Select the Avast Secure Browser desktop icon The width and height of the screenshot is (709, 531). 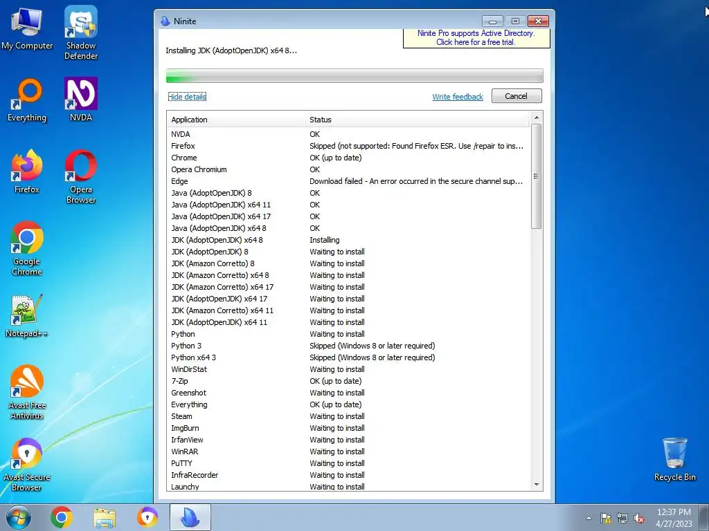pos(27,464)
